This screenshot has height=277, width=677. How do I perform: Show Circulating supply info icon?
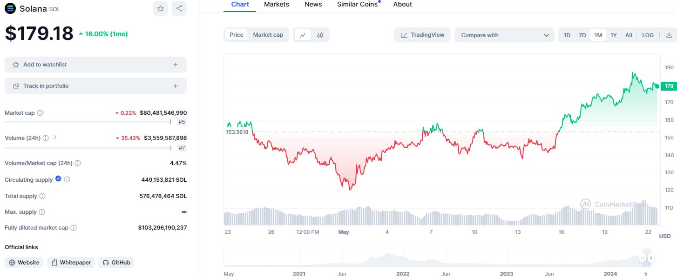[x=67, y=179]
